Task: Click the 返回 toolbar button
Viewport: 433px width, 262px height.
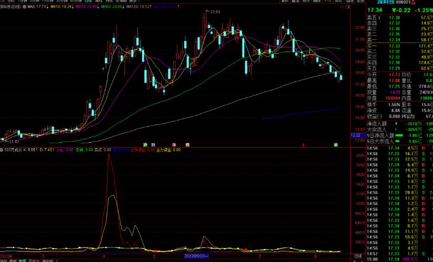Action: 360,1
